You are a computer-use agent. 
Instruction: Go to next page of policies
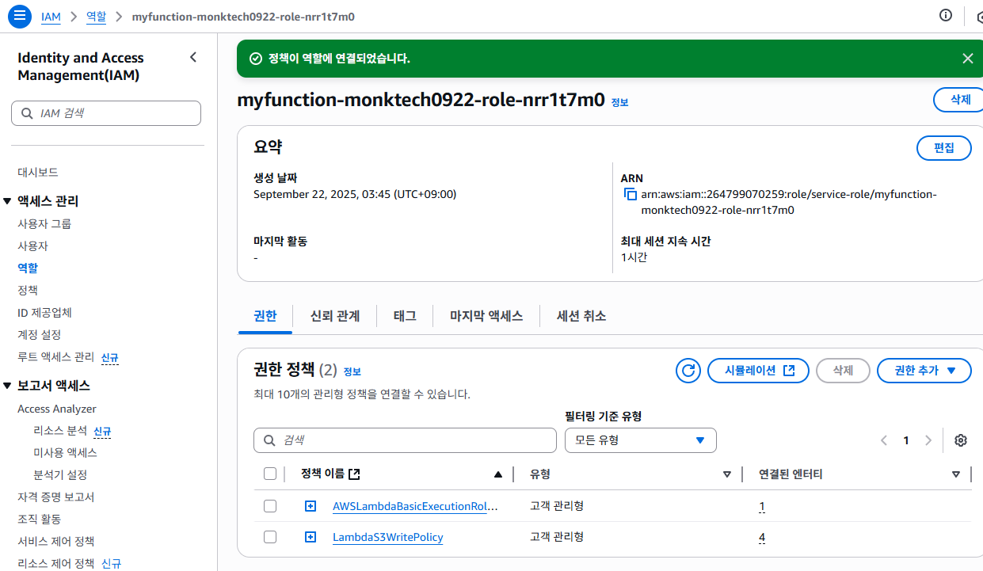pos(928,440)
